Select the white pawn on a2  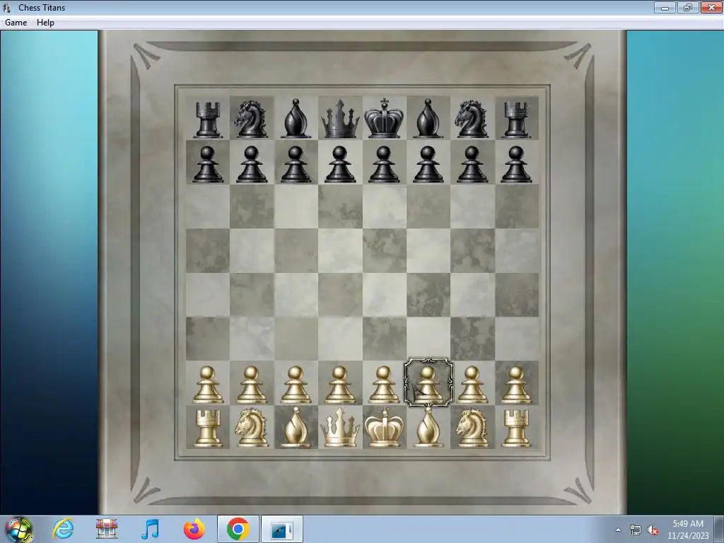(x=208, y=384)
